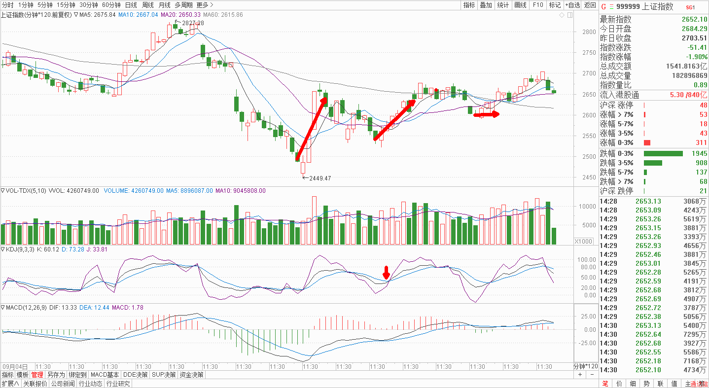The height and width of the screenshot is (388, 709).
Task: Open the 管理 tab in red
Action: [x=37, y=375]
